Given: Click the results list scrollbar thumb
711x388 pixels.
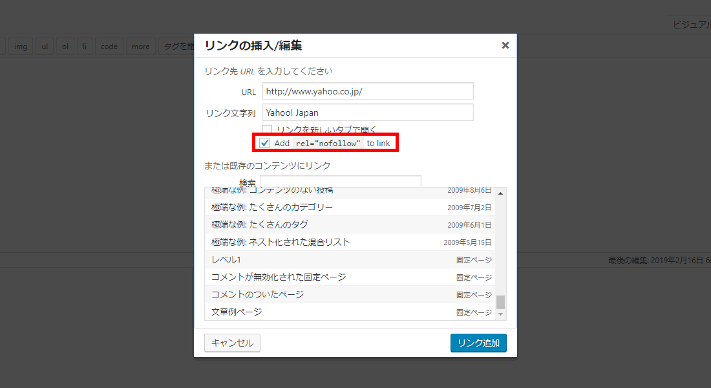Looking at the screenshot, I should tap(500, 302).
